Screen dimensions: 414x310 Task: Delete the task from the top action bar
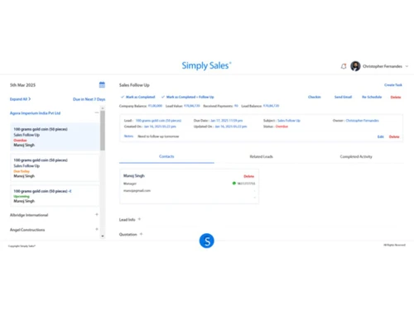click(396, 98)
